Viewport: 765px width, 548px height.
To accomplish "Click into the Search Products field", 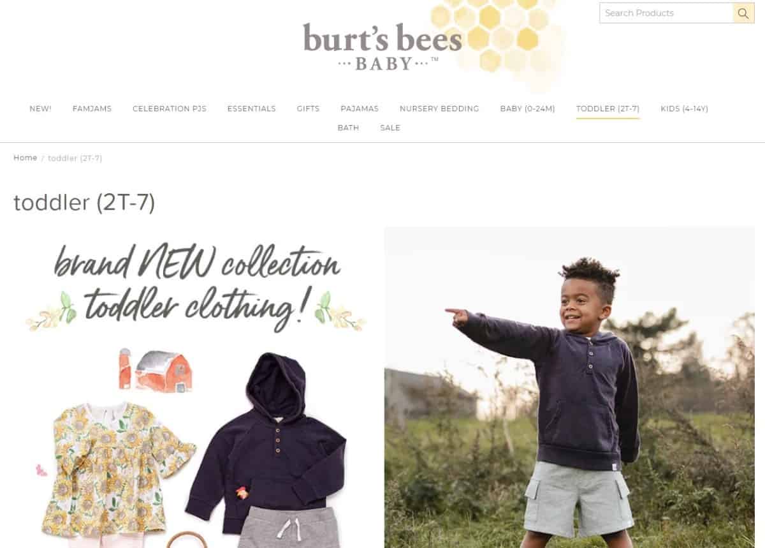I will point(666,13).
